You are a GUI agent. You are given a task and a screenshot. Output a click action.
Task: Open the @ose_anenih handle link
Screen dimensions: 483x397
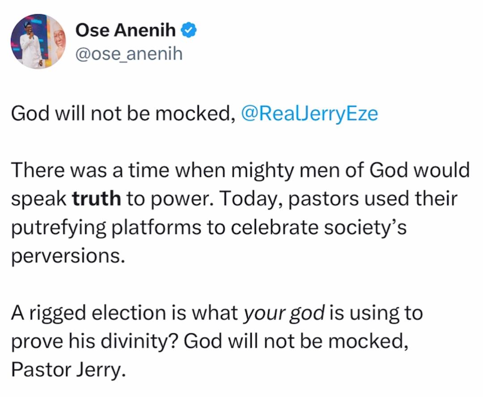coord(129,54)
